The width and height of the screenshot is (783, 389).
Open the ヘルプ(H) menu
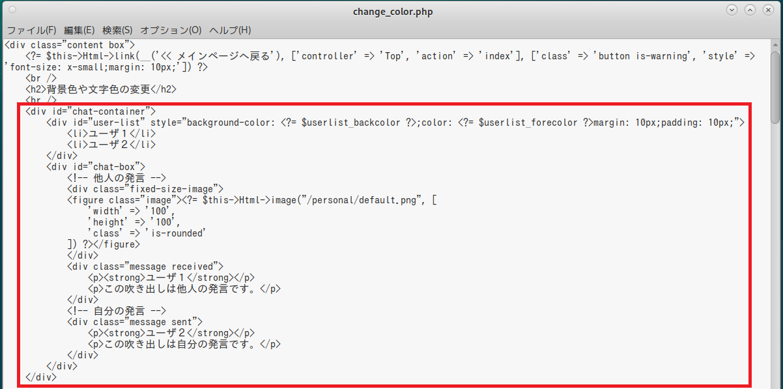click(x=230, y=30)
